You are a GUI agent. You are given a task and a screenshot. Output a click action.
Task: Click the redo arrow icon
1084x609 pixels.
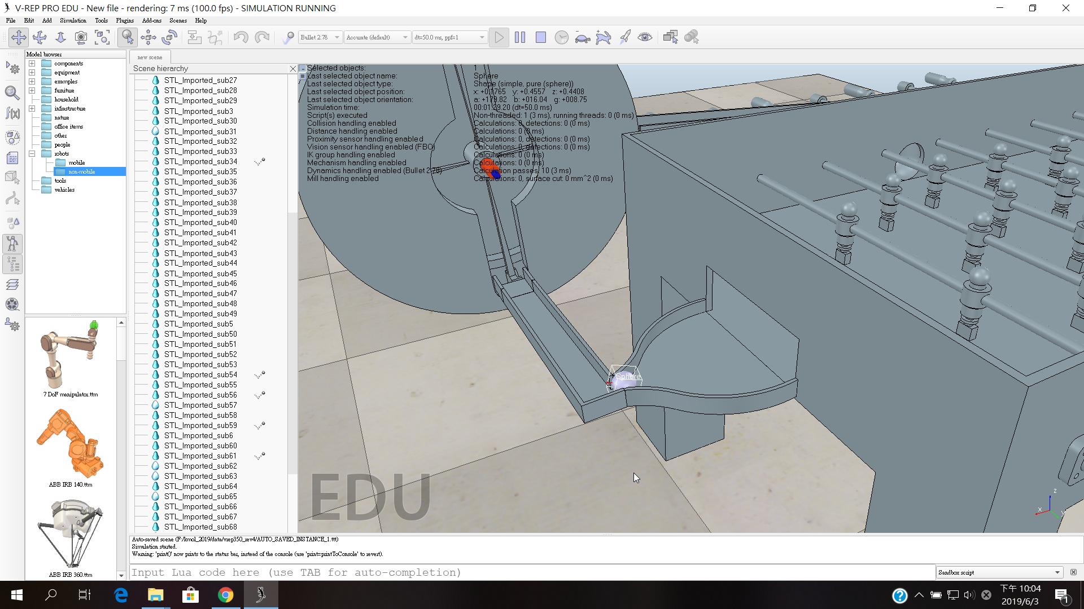click(x=261, y=37)
